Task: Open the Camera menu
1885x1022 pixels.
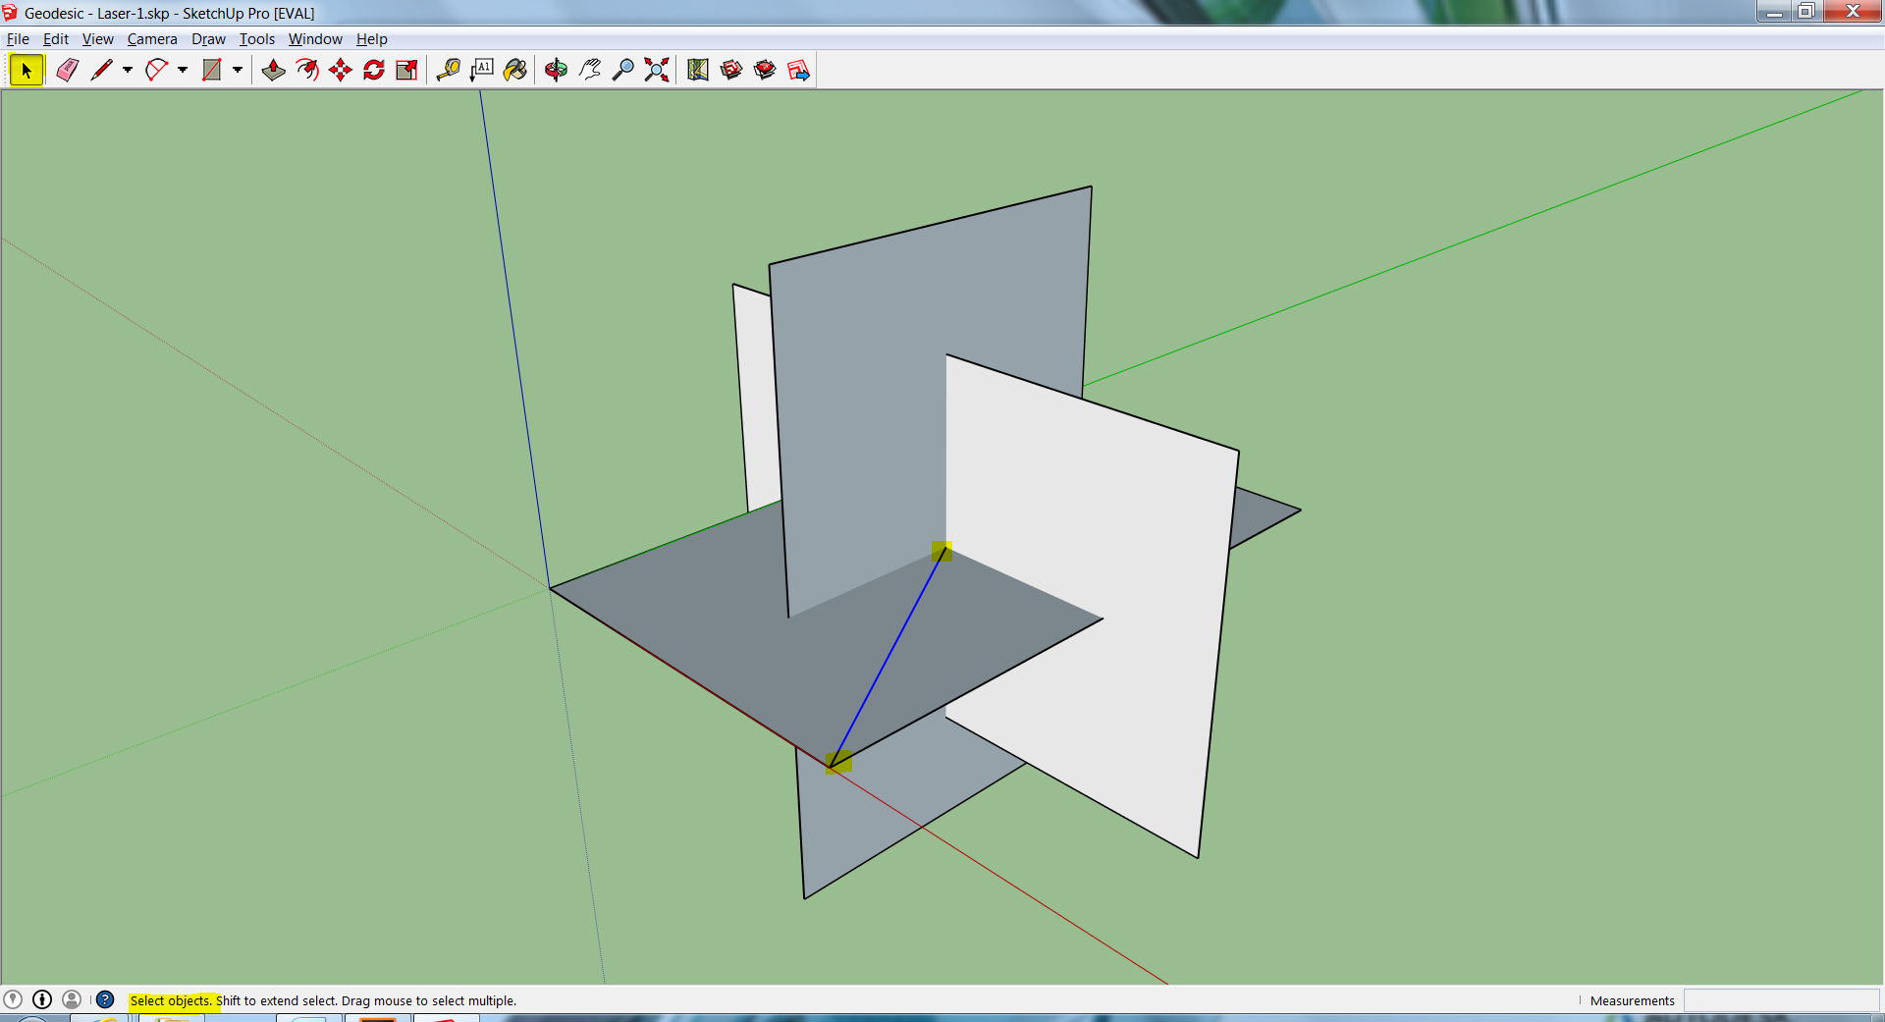Action: coord(152,39)
